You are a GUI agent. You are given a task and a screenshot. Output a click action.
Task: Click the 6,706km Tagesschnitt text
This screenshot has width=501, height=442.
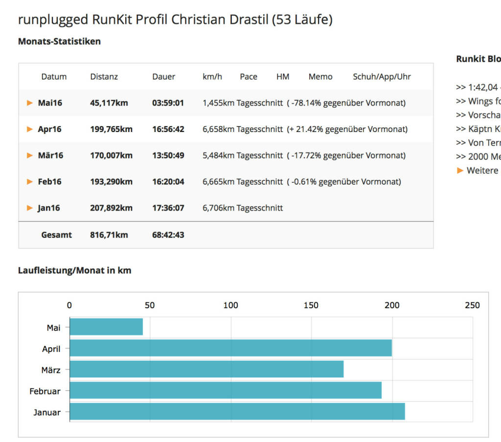pyautogui.click(x=243, y=208)
